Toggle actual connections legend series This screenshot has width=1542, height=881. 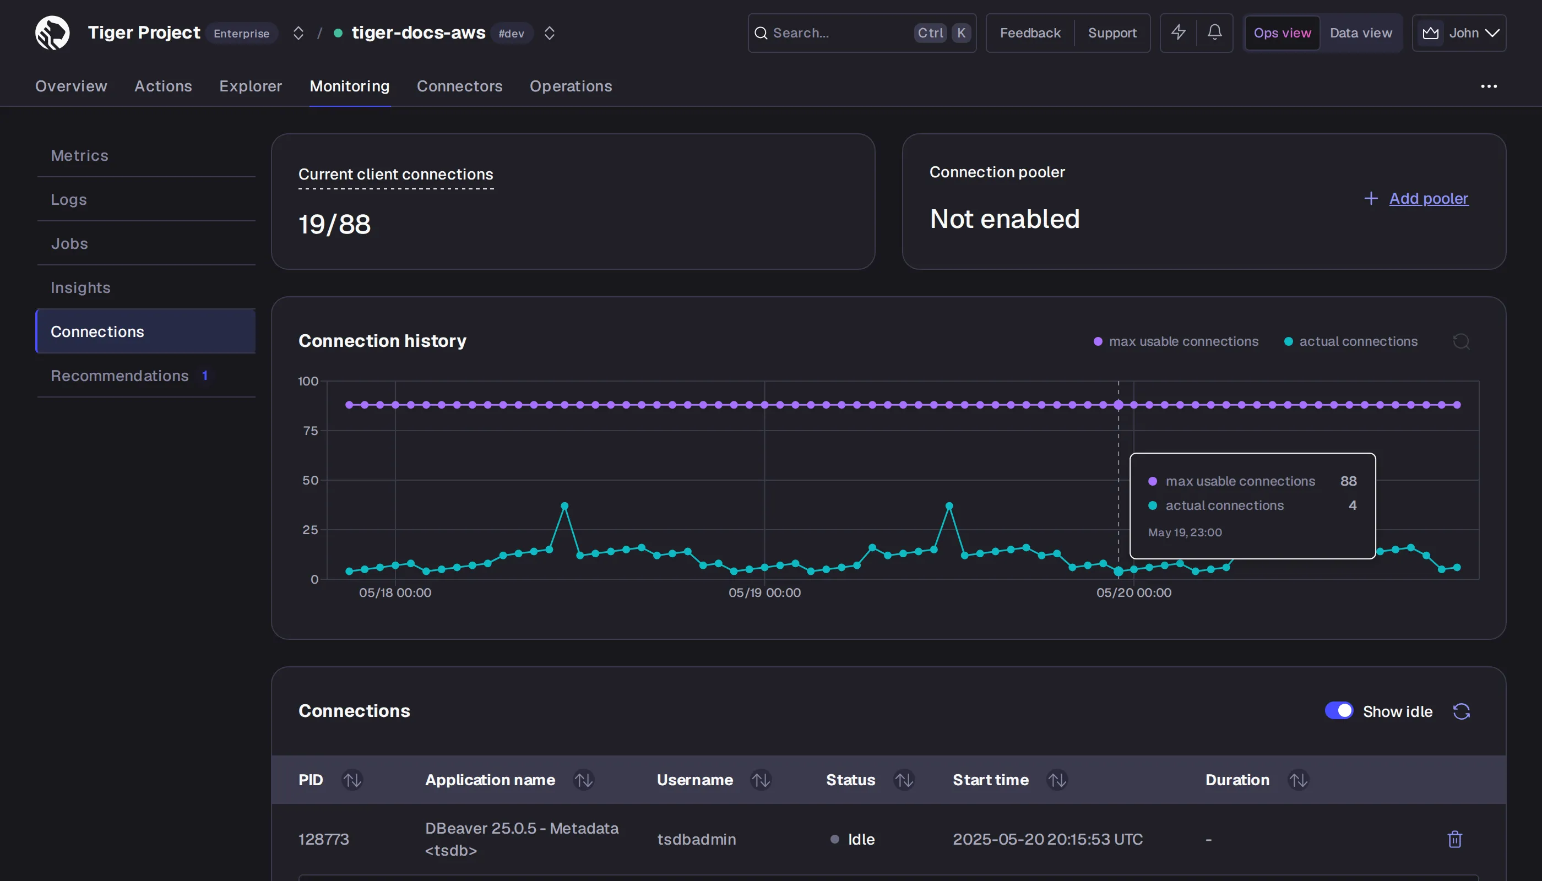click(1351, 341)
